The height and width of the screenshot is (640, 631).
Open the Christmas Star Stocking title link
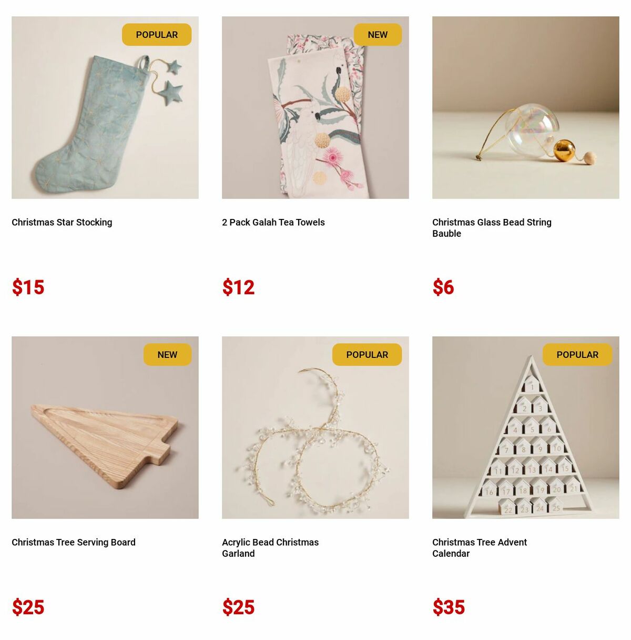coord(62,222)
